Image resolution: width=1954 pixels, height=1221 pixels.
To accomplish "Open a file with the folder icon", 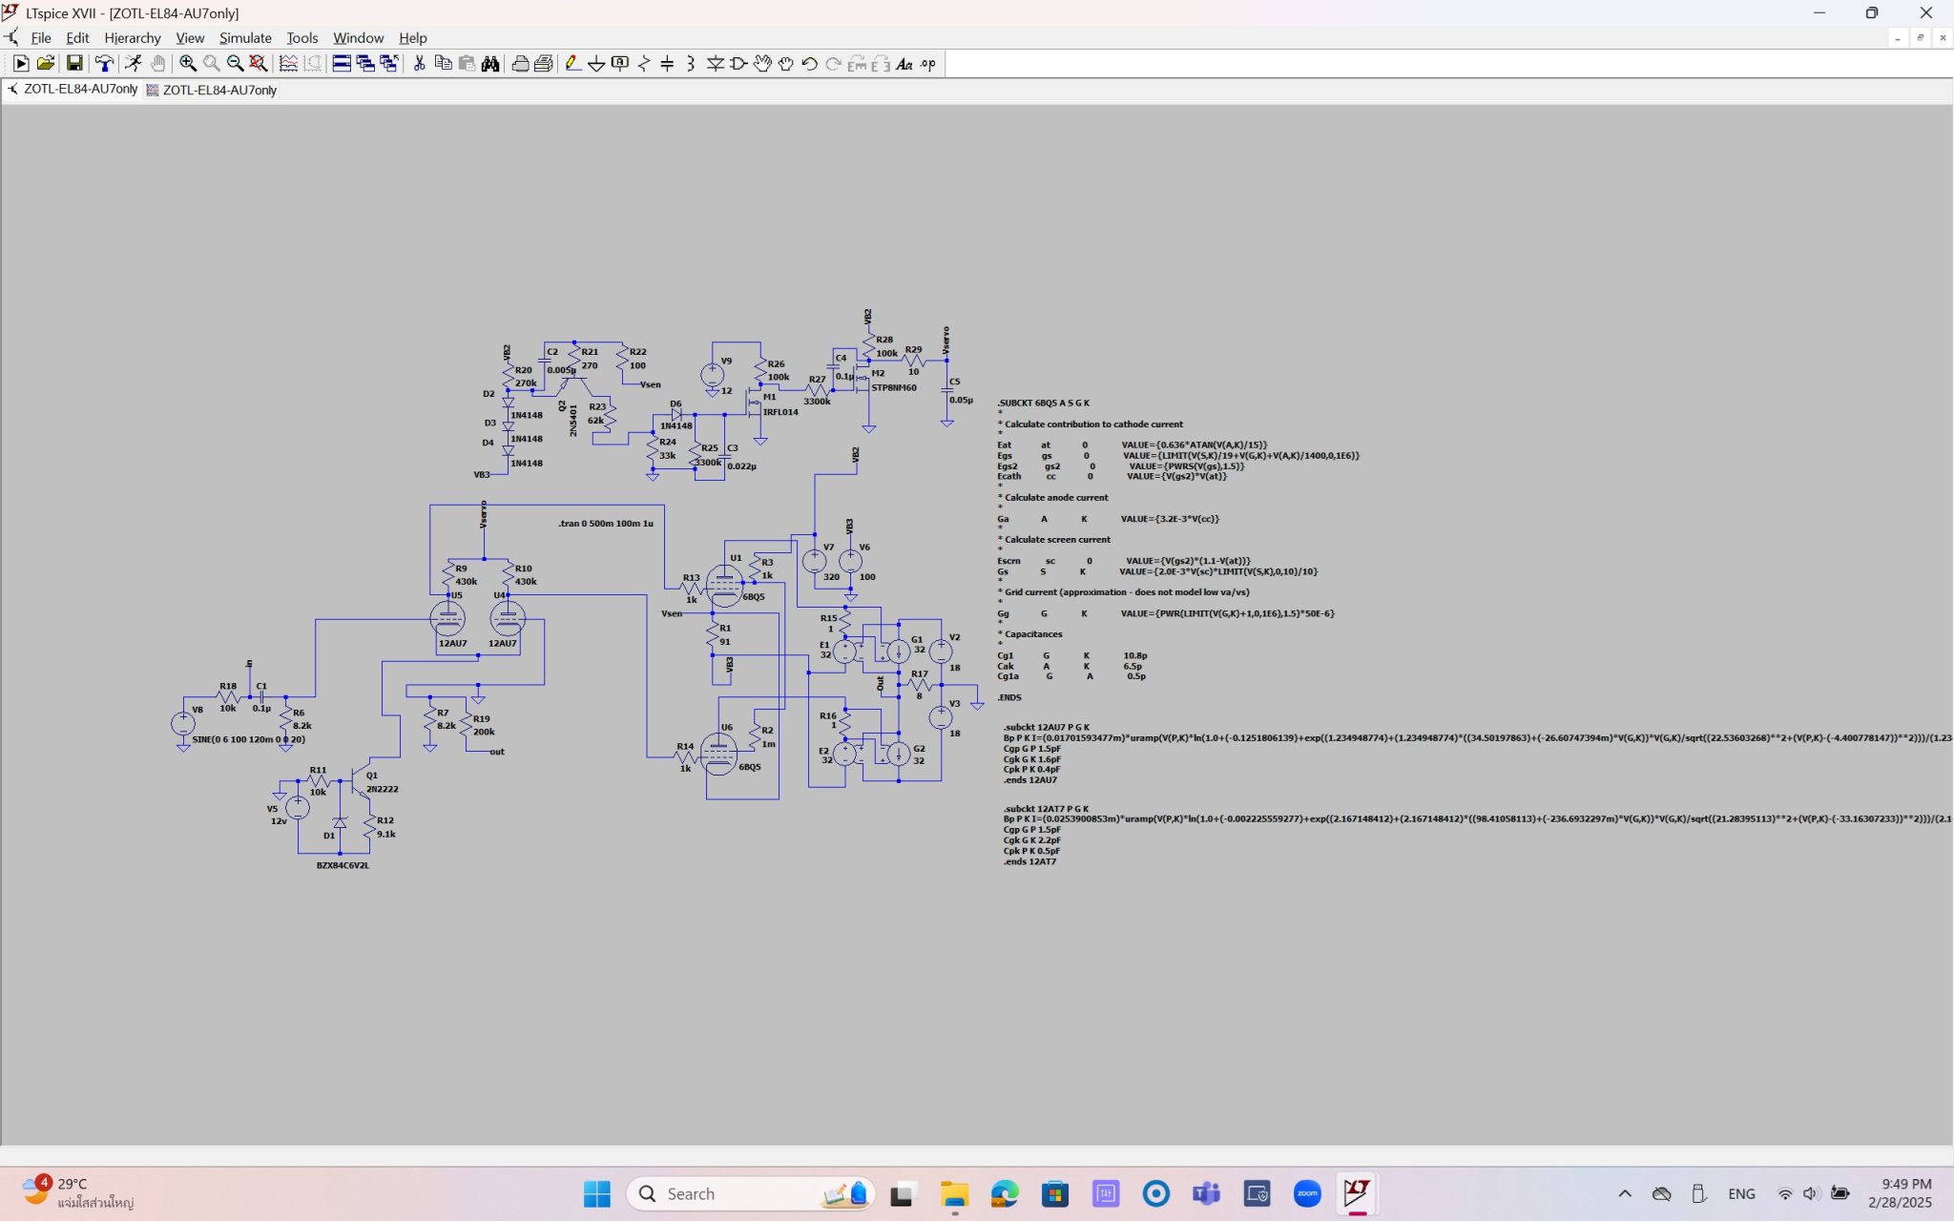I will pos(45,64).
